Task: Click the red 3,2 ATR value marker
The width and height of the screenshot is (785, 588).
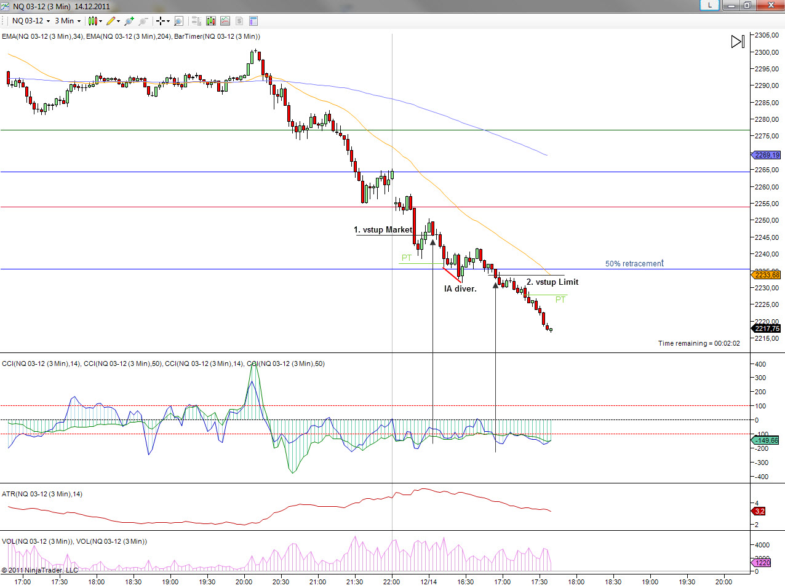Action: [759, 511]
